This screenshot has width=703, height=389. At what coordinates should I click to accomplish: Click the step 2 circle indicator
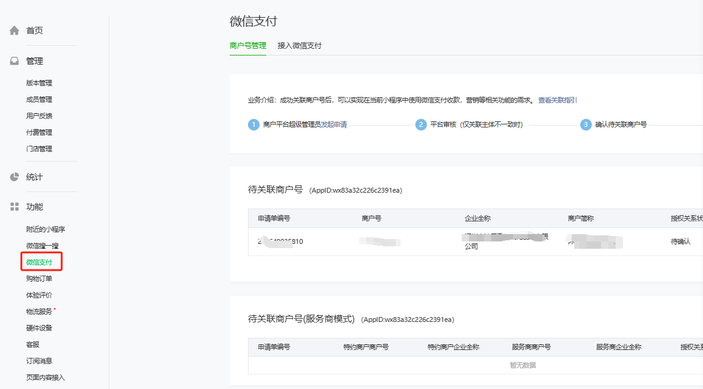(421, 124)
